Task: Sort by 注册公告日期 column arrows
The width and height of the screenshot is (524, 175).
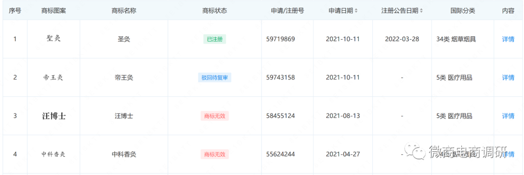Action: point(422,11)
